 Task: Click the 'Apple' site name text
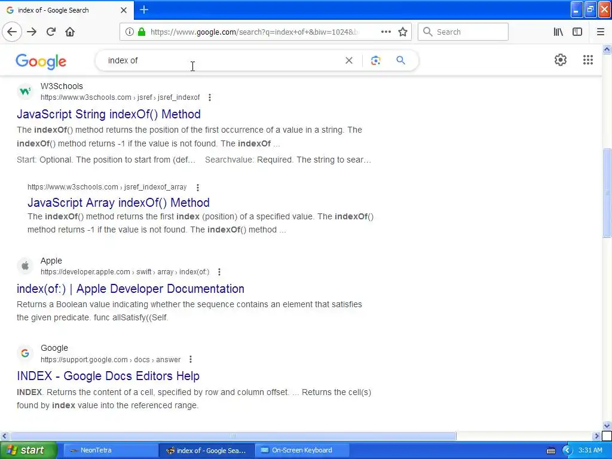click(x=51, y=261)
